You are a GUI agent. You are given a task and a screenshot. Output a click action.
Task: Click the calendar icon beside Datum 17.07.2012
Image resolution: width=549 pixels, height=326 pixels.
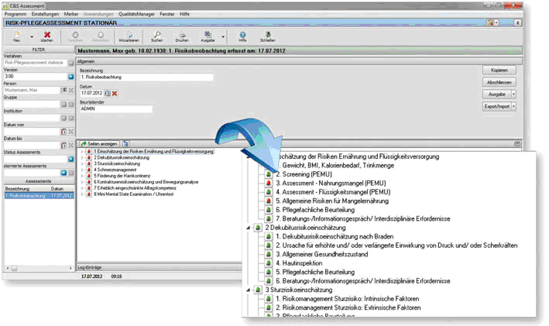[108, 93]
